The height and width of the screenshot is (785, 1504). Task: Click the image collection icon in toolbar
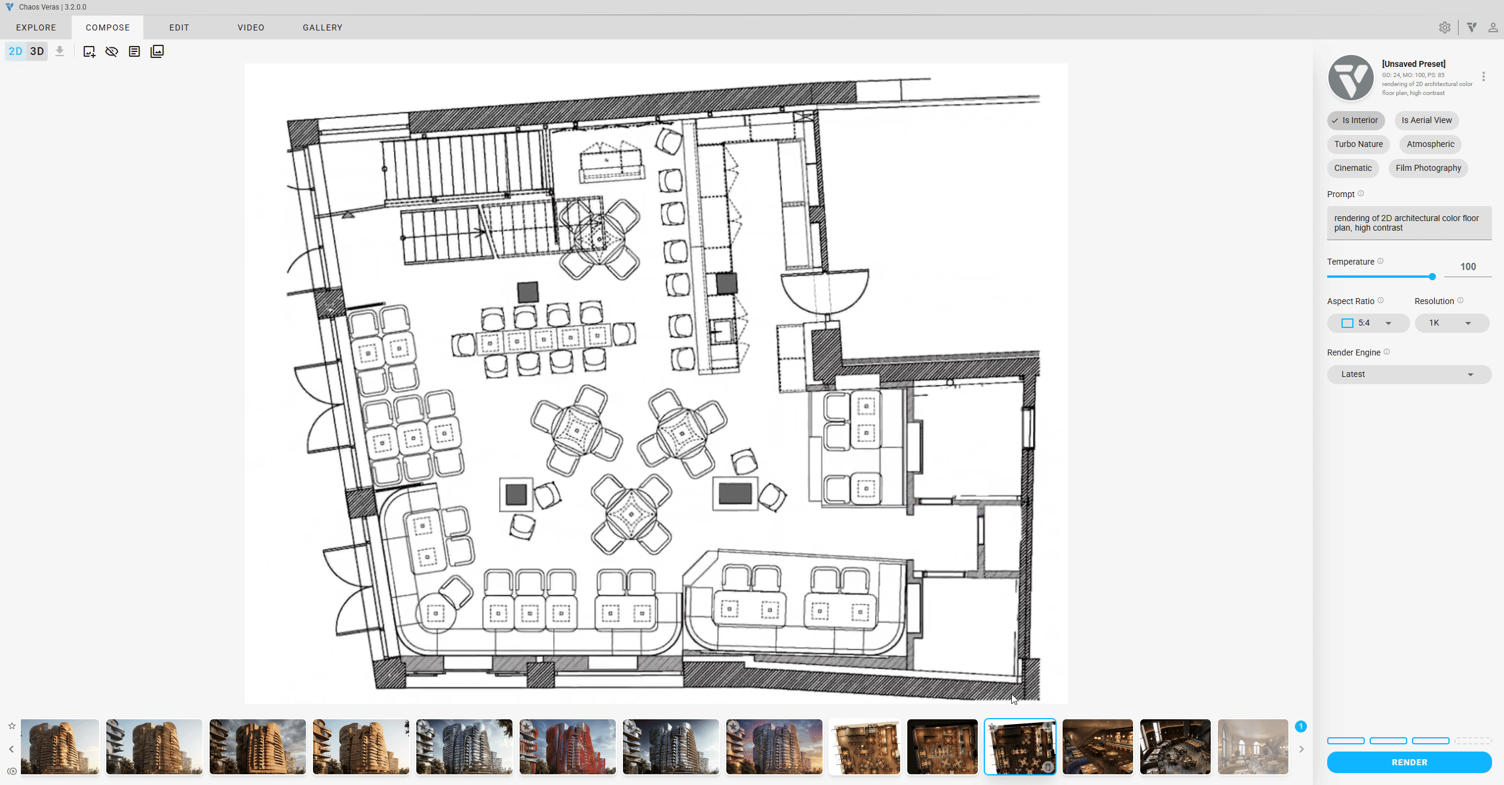[x=157, y=52]
